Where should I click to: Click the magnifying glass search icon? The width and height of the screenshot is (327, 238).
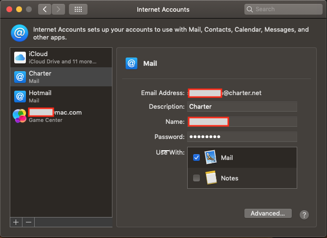(250, 9)
